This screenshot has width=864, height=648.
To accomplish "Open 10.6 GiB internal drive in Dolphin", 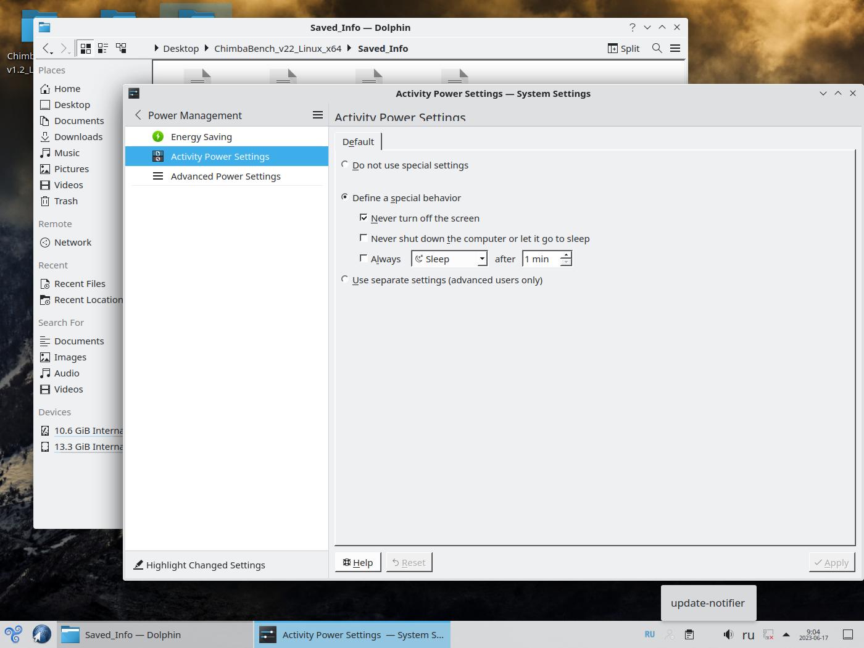I will coord(81,430).
